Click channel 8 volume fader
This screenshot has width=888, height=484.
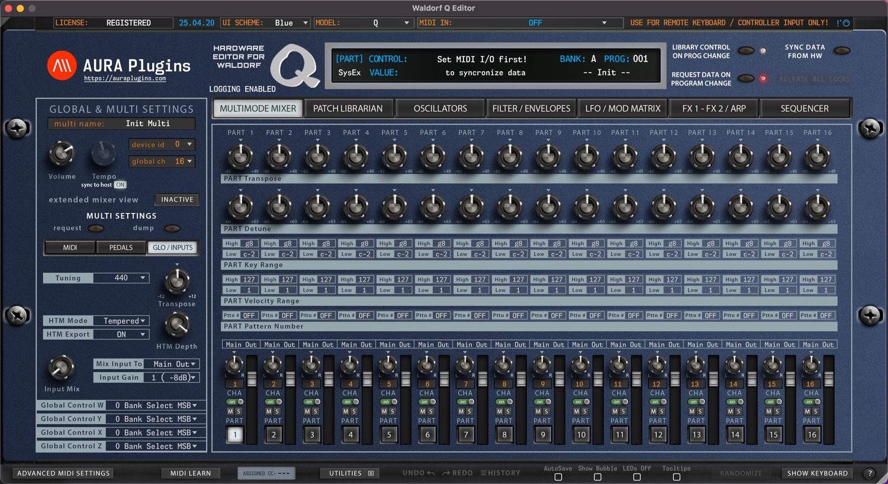coord(521,379)
